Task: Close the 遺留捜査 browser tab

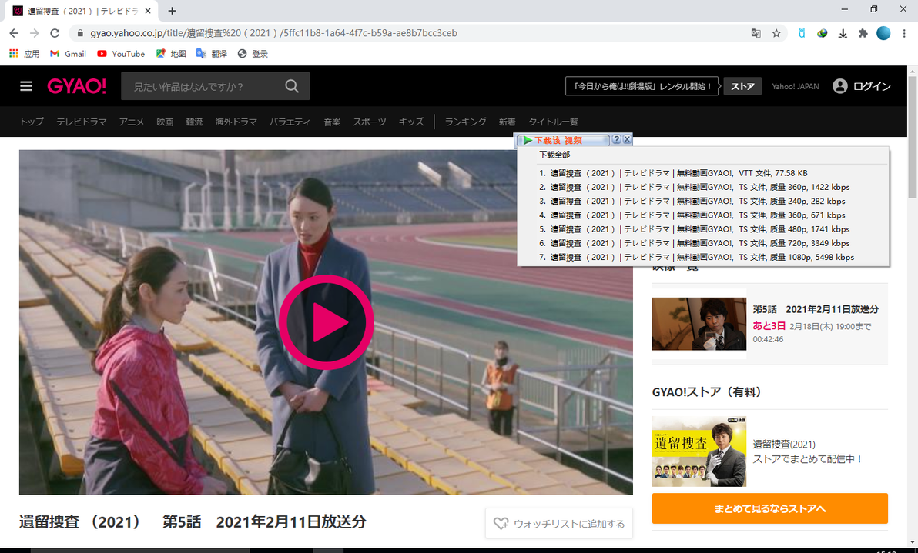Action: pos(148,11)
